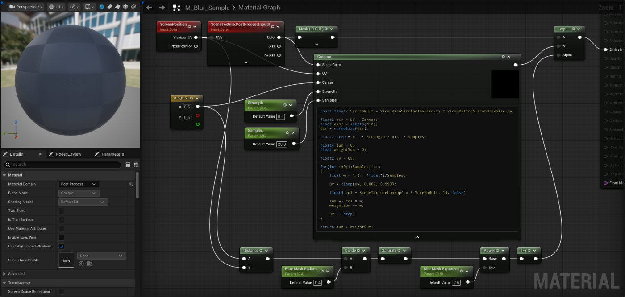The height and width of the screenshot is (297, 625).
Task: Expand the Advanced section
Action: [4, 274]
